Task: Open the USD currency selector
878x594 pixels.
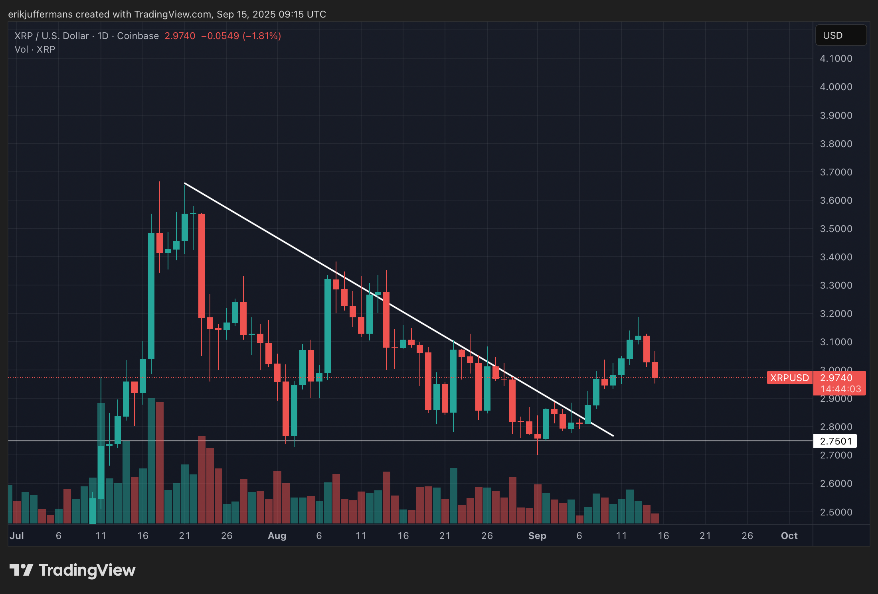Action: [840, 35]
